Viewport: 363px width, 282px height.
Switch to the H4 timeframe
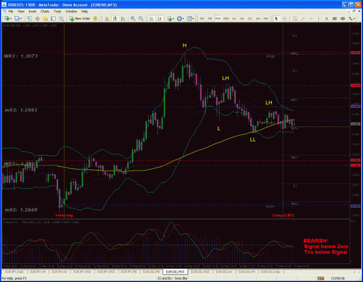click(242, 19)
